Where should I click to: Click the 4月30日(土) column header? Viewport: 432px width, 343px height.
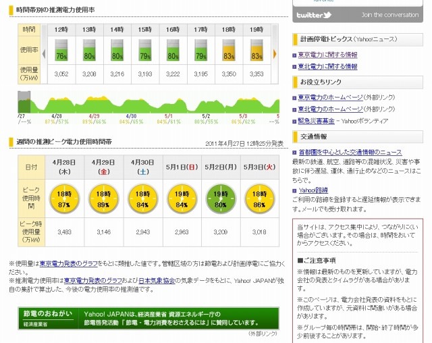[x=143, y=167]
